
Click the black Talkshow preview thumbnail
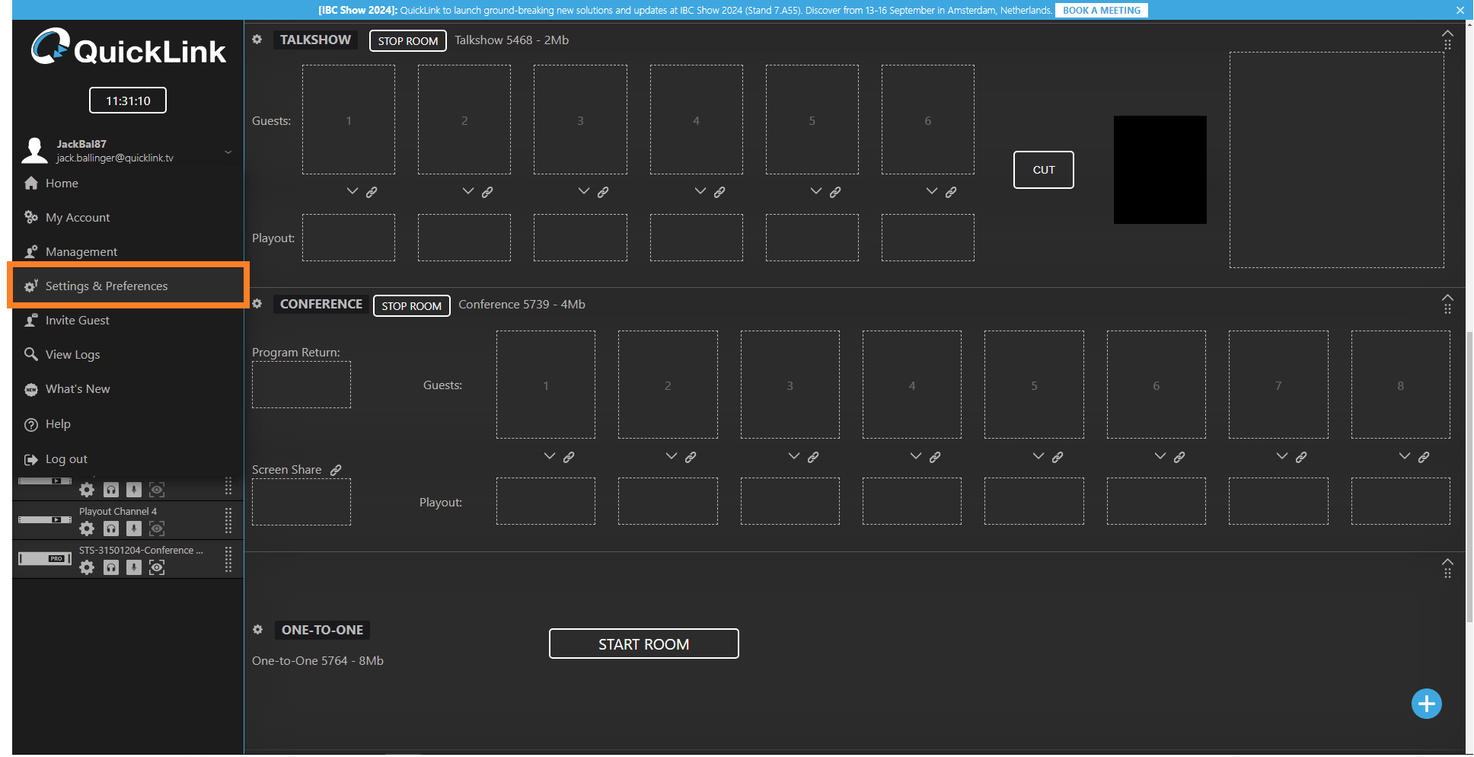pos(1160,170)
